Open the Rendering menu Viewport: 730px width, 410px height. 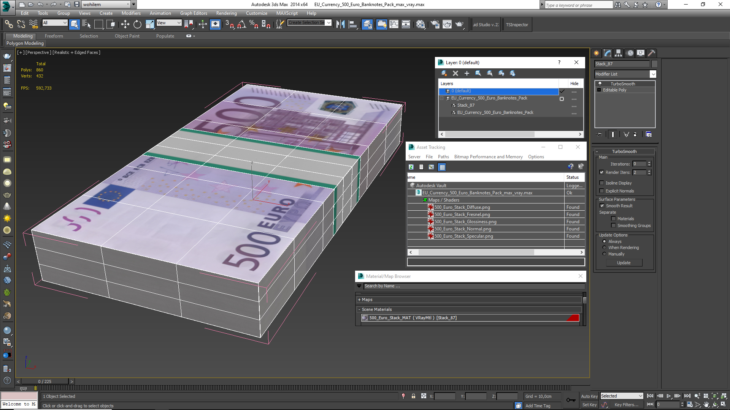(x=226, y=13)
